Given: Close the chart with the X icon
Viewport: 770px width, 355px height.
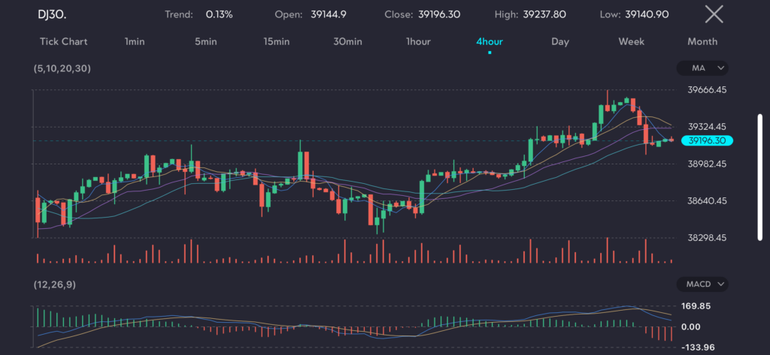Looking at the screenshot, I should click(x=714, y=14).
